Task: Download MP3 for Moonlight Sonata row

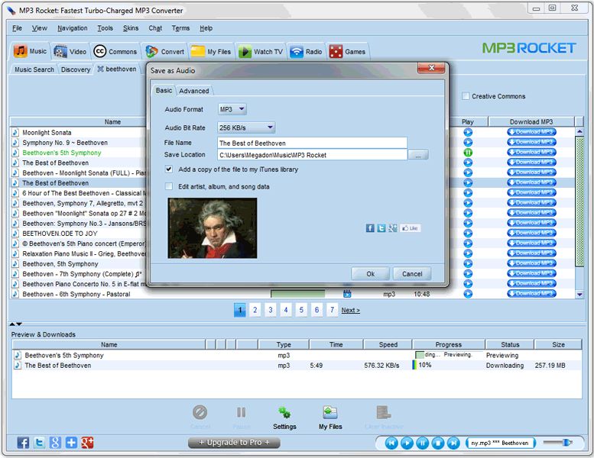Action: pyautogui.click(x=531, y=132)
